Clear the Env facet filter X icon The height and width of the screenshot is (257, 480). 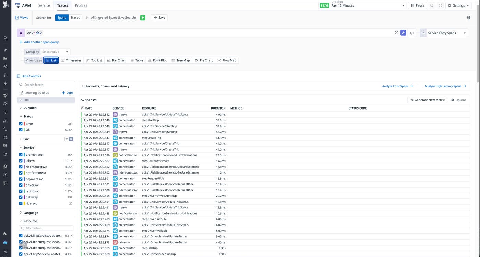71,139
